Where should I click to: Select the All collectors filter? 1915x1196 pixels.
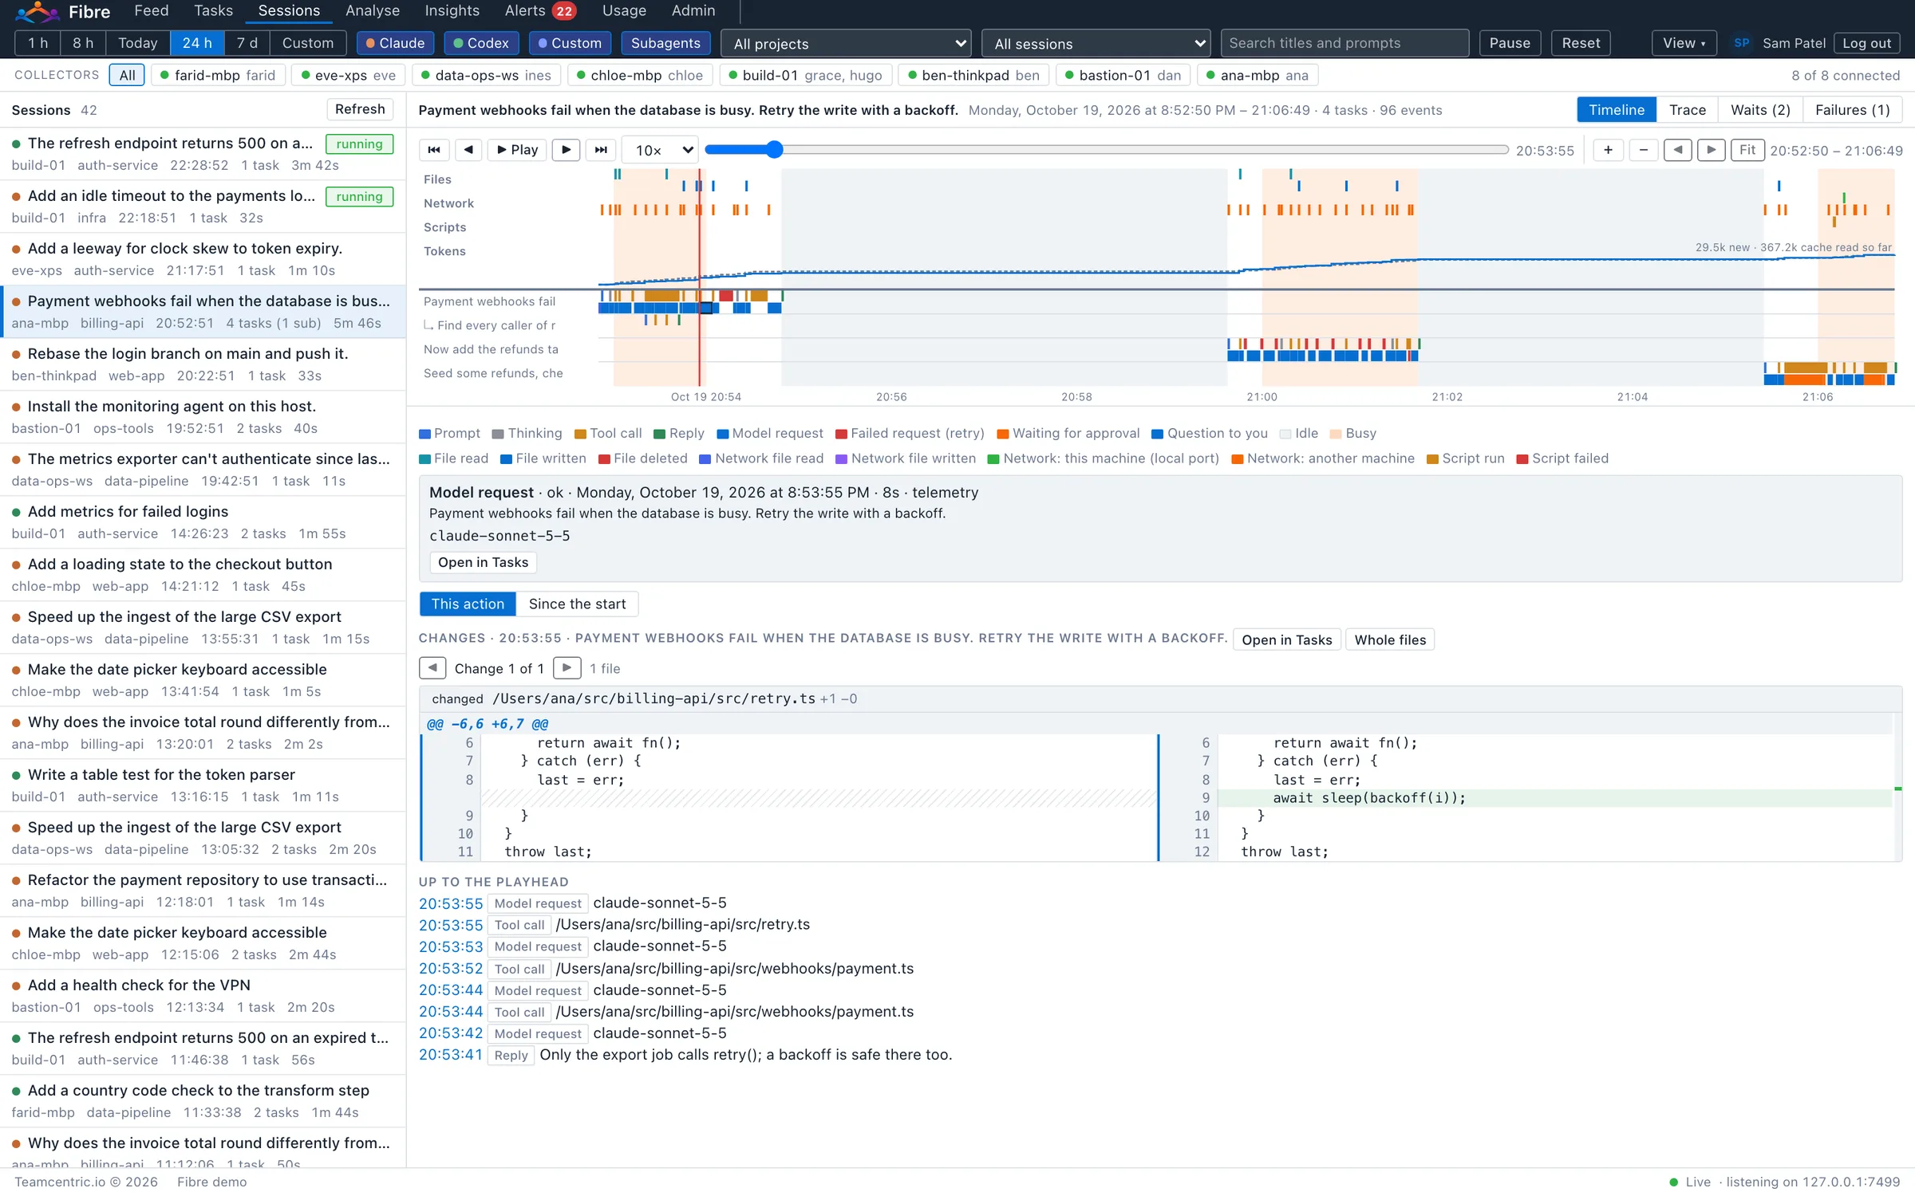127,76
